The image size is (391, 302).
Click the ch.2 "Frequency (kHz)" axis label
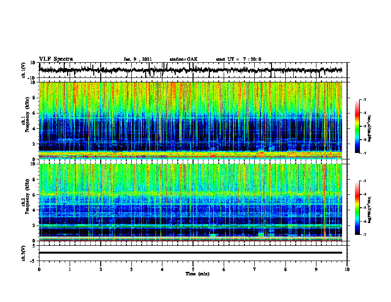27,196
